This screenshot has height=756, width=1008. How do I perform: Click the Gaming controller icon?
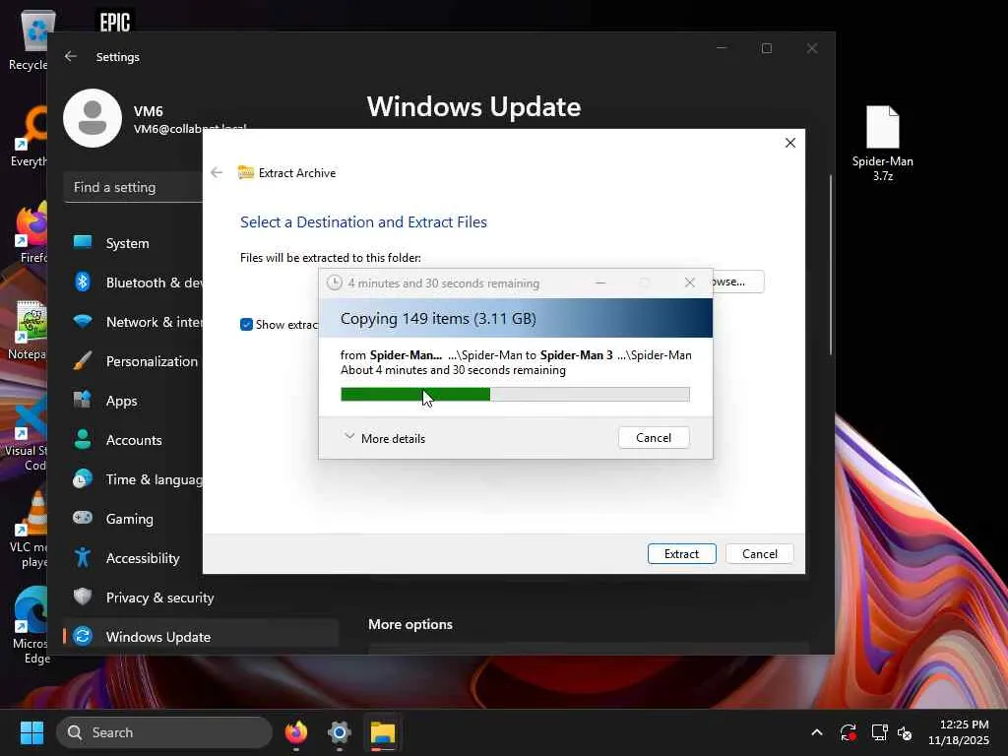[83, 518]
